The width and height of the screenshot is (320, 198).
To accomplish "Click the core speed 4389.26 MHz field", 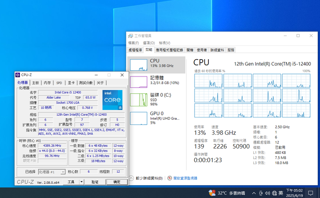I will pyautogui.click(x=52, y=145).
